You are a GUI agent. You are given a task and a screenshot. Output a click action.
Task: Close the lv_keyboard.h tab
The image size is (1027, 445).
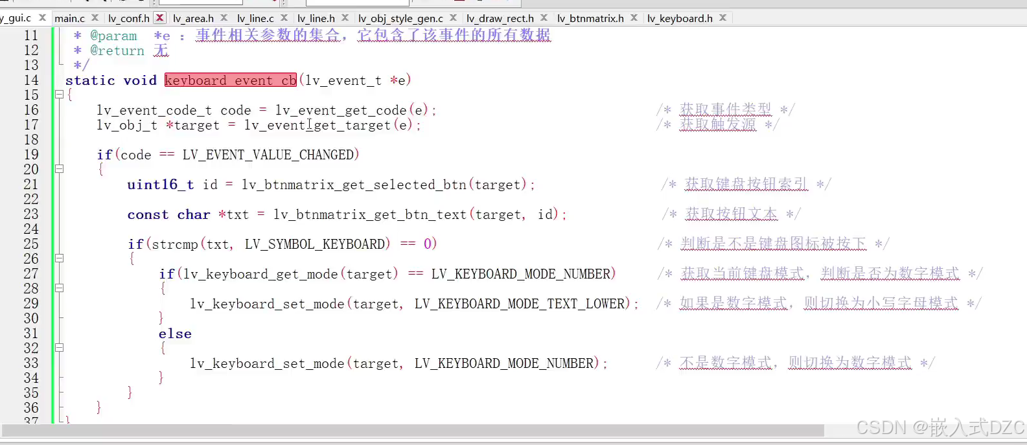coord(723,18)
